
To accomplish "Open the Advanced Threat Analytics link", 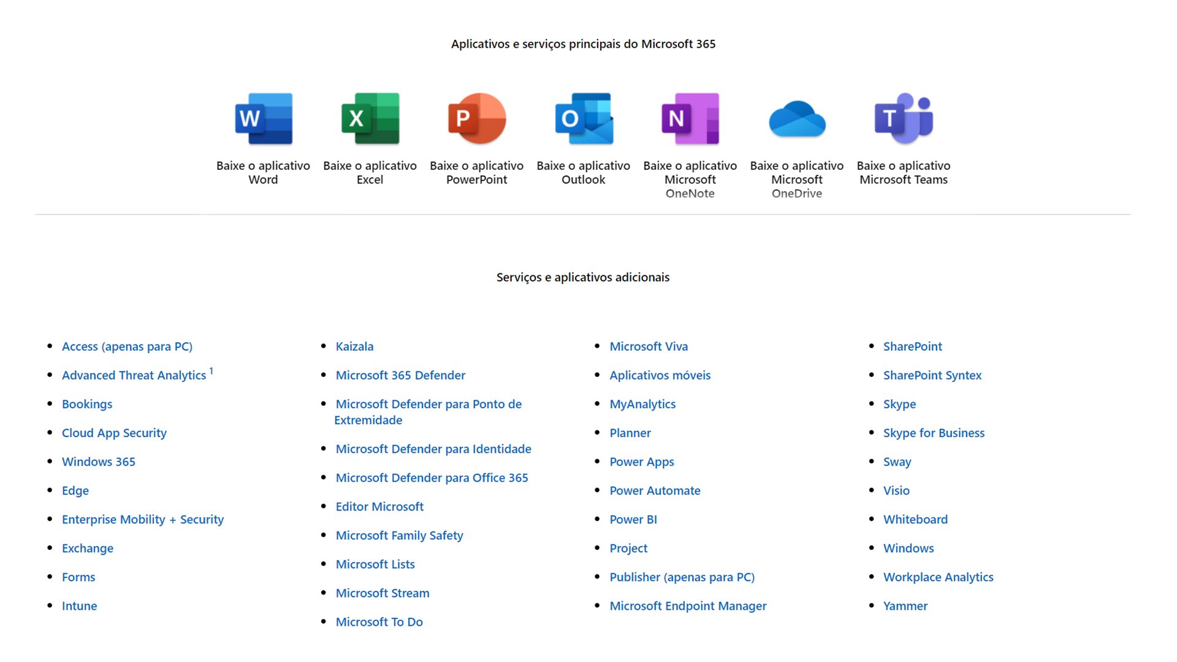I will [134, 375].
